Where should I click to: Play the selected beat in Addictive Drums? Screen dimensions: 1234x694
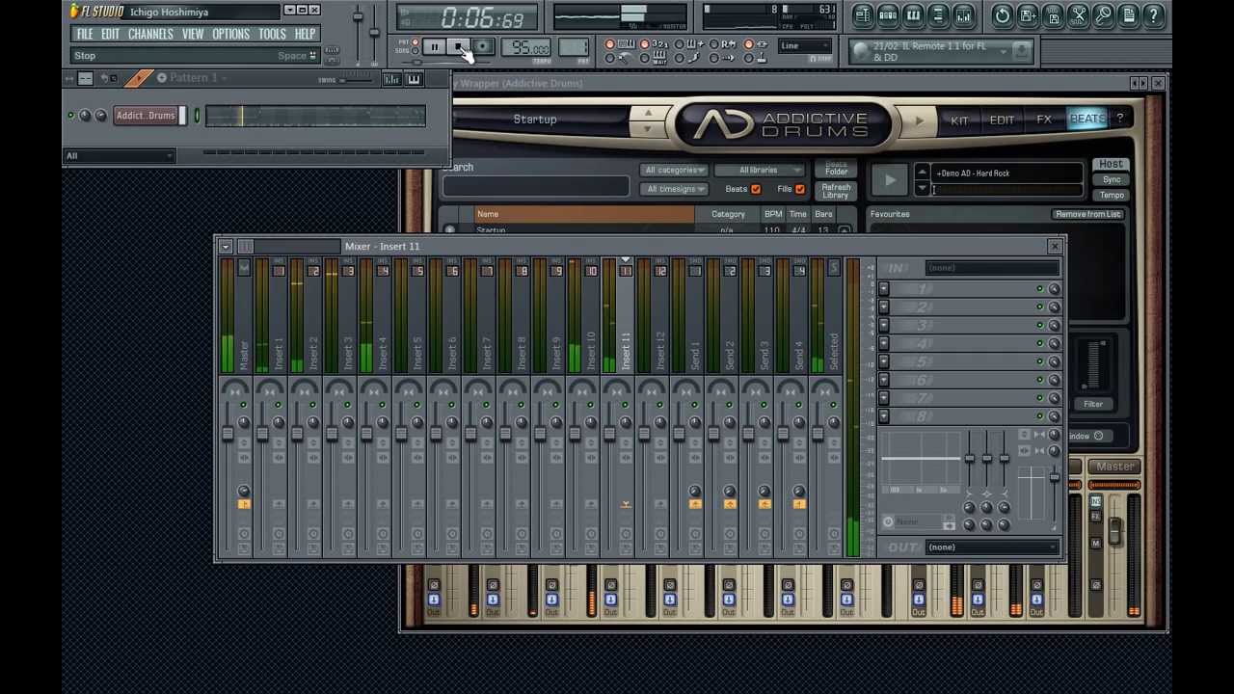pyautogui.click(x=889, y=180)
